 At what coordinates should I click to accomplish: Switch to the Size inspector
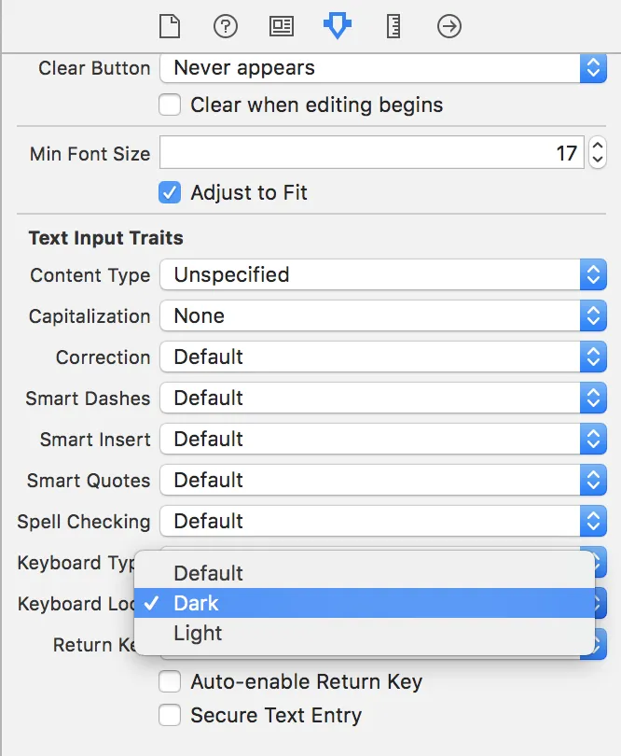coord(393,27)
